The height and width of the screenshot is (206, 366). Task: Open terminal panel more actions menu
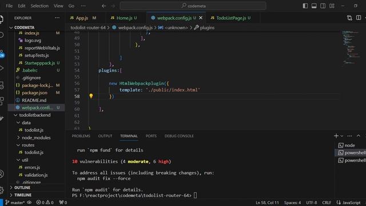point(349,136)
